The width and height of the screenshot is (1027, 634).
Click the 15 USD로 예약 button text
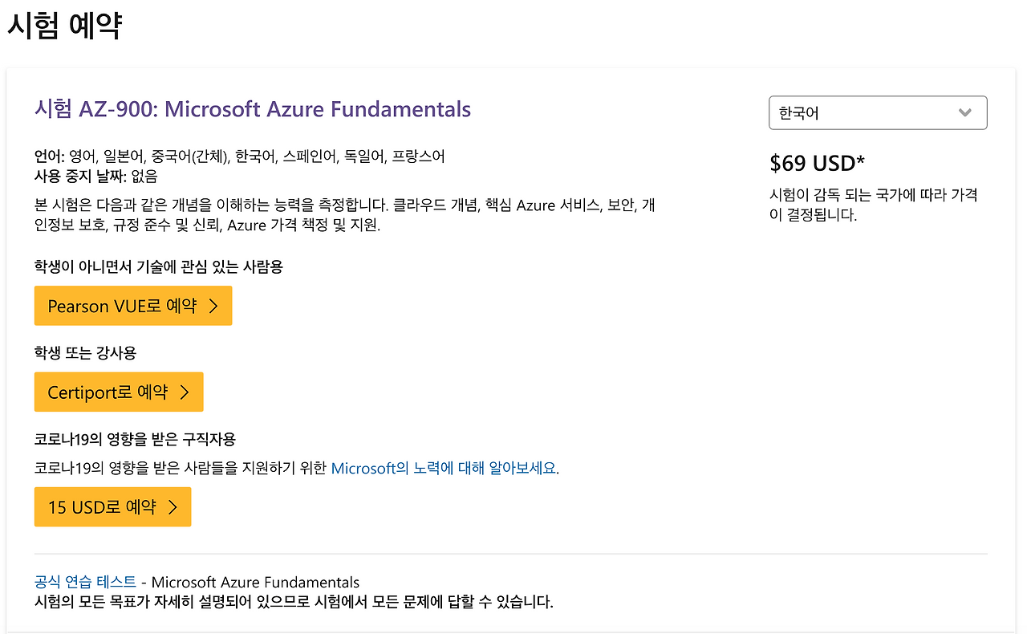[x=102, y=506]
